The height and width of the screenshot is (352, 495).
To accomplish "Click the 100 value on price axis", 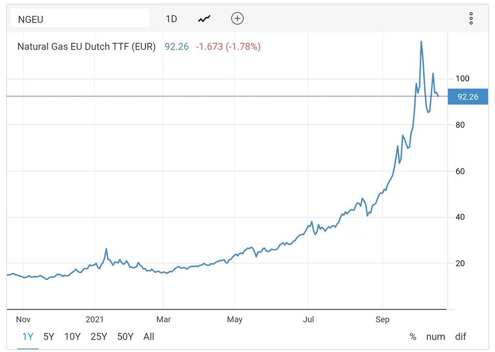I will pos(463,78).
